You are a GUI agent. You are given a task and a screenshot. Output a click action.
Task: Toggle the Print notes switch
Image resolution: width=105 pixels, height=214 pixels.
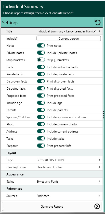coord(41,46)
